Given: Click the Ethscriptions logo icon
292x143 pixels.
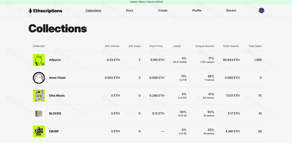Looking at the screenshot, I should pyautogui.click(x=30, y=11).
